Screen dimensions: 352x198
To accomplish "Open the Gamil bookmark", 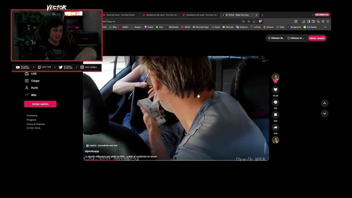I will click(216, 27).
